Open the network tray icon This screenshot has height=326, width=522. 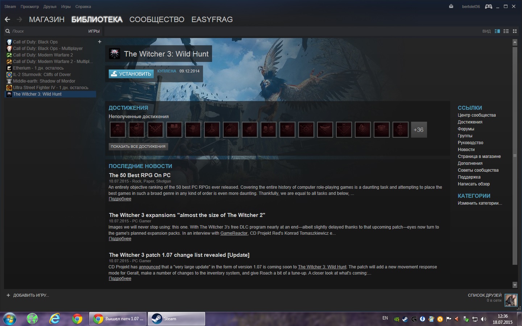(475, 319)
